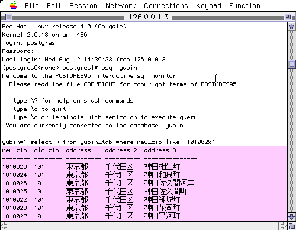The width and height of the screenshot is (296, 230).
Task: Open the Connections menu
Action: 166,6
